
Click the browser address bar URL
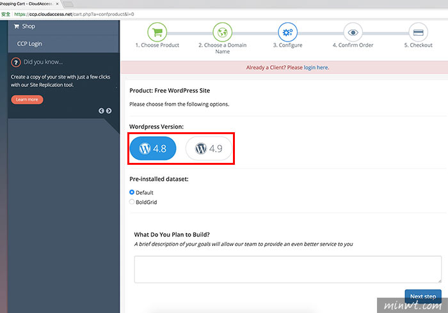pyautogui.click(x=74, y=14)
